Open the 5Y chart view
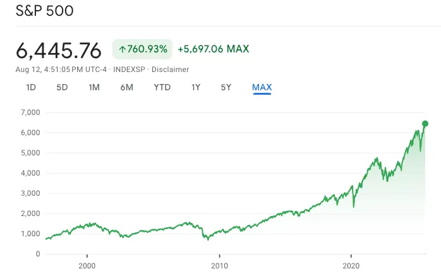441x276 pixels. click(226, 88)
